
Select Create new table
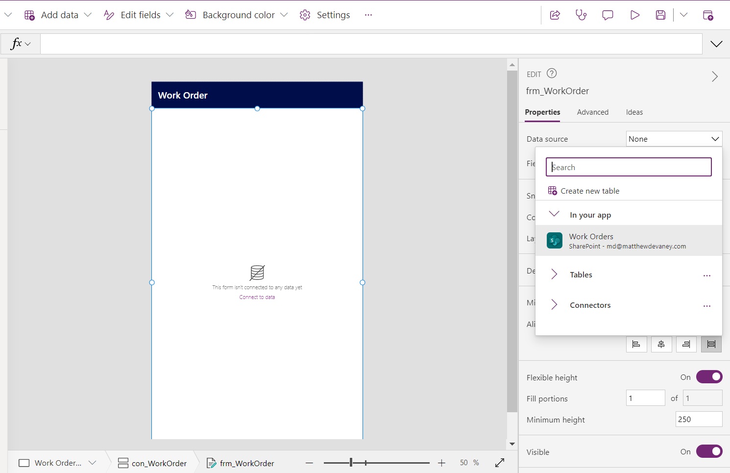point(590,191)
